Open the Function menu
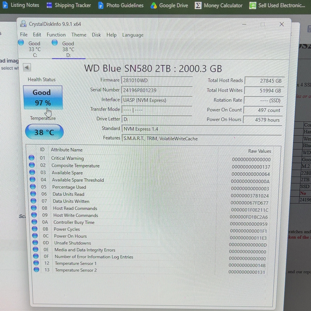 (56, 34)
